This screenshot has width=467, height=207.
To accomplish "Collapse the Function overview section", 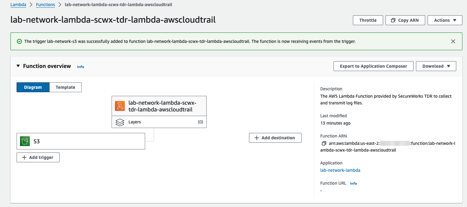I will (18, 66).
